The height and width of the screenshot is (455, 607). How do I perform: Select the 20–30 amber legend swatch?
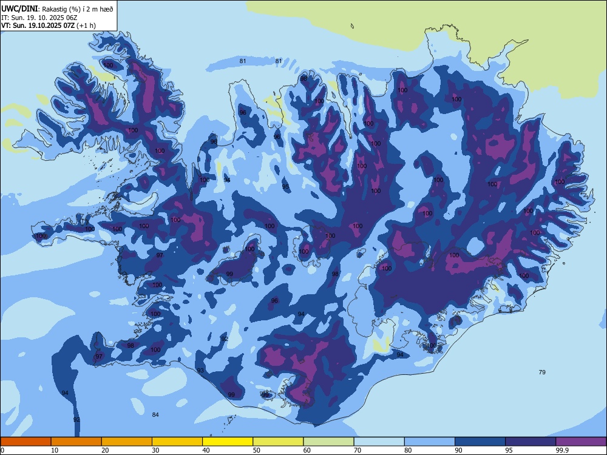[127, 442]
